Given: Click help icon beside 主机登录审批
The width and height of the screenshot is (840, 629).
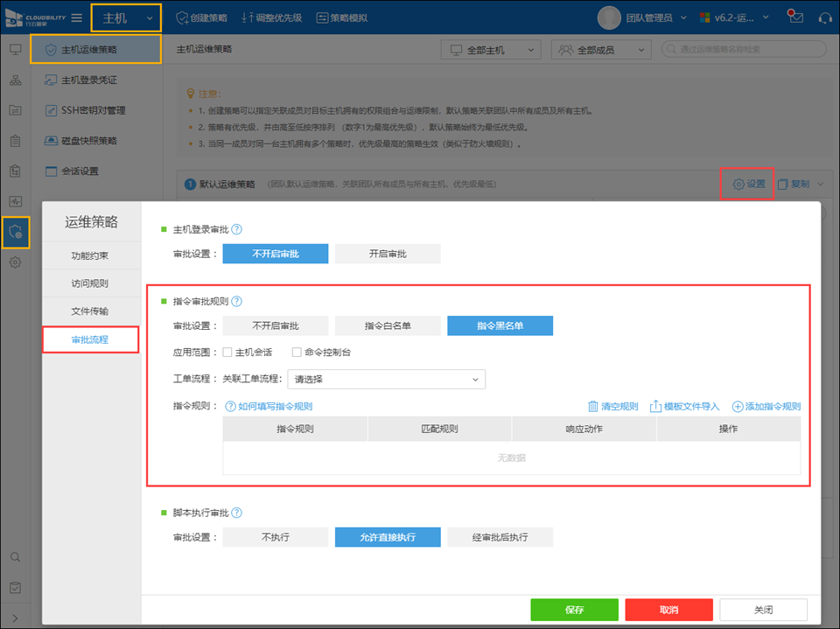Looking at the screenshot, I should [x=236, y=229].
